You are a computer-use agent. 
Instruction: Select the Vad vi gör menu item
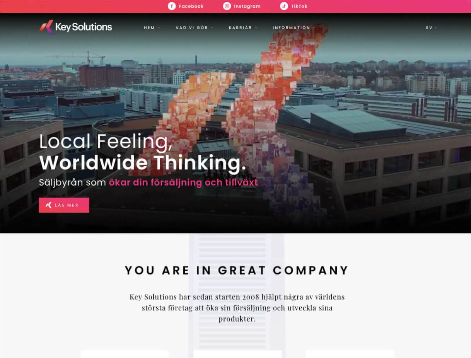(192, 28)
